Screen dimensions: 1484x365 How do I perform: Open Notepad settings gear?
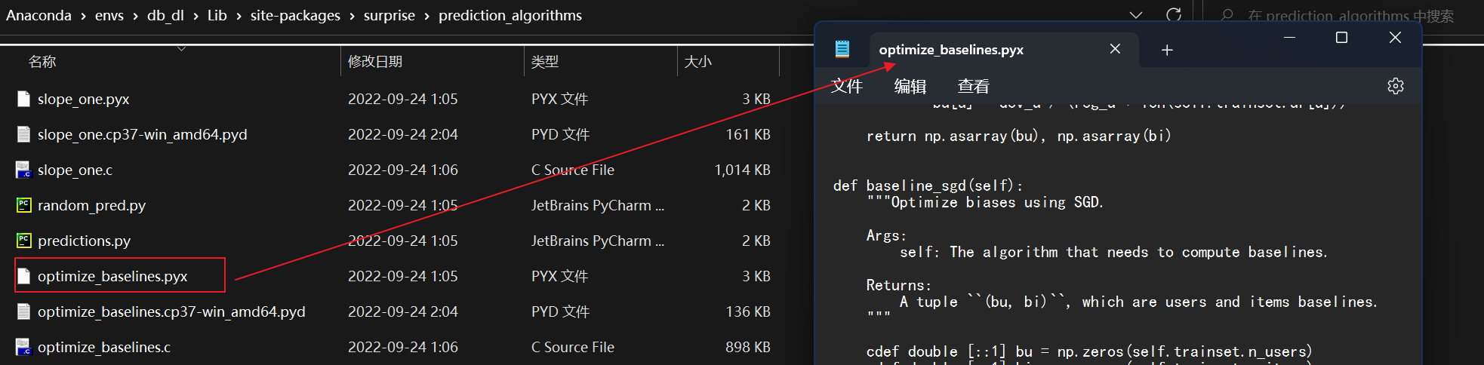point(1395,86)
